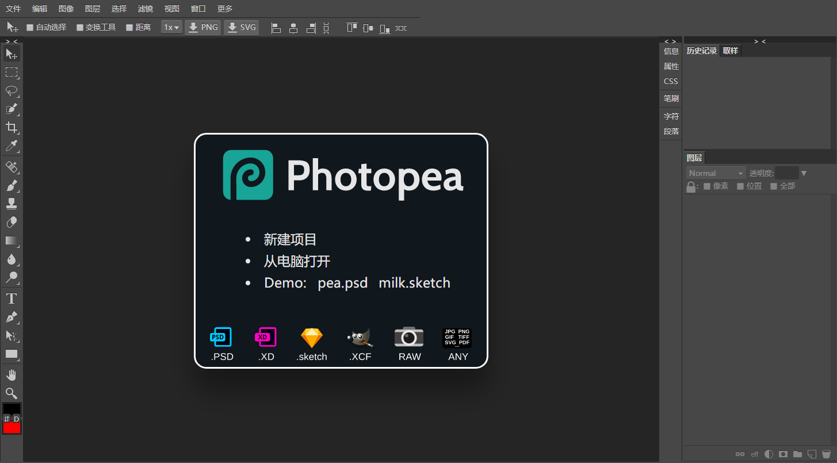Select the Move tool in the toolbox

pos(12,54)
